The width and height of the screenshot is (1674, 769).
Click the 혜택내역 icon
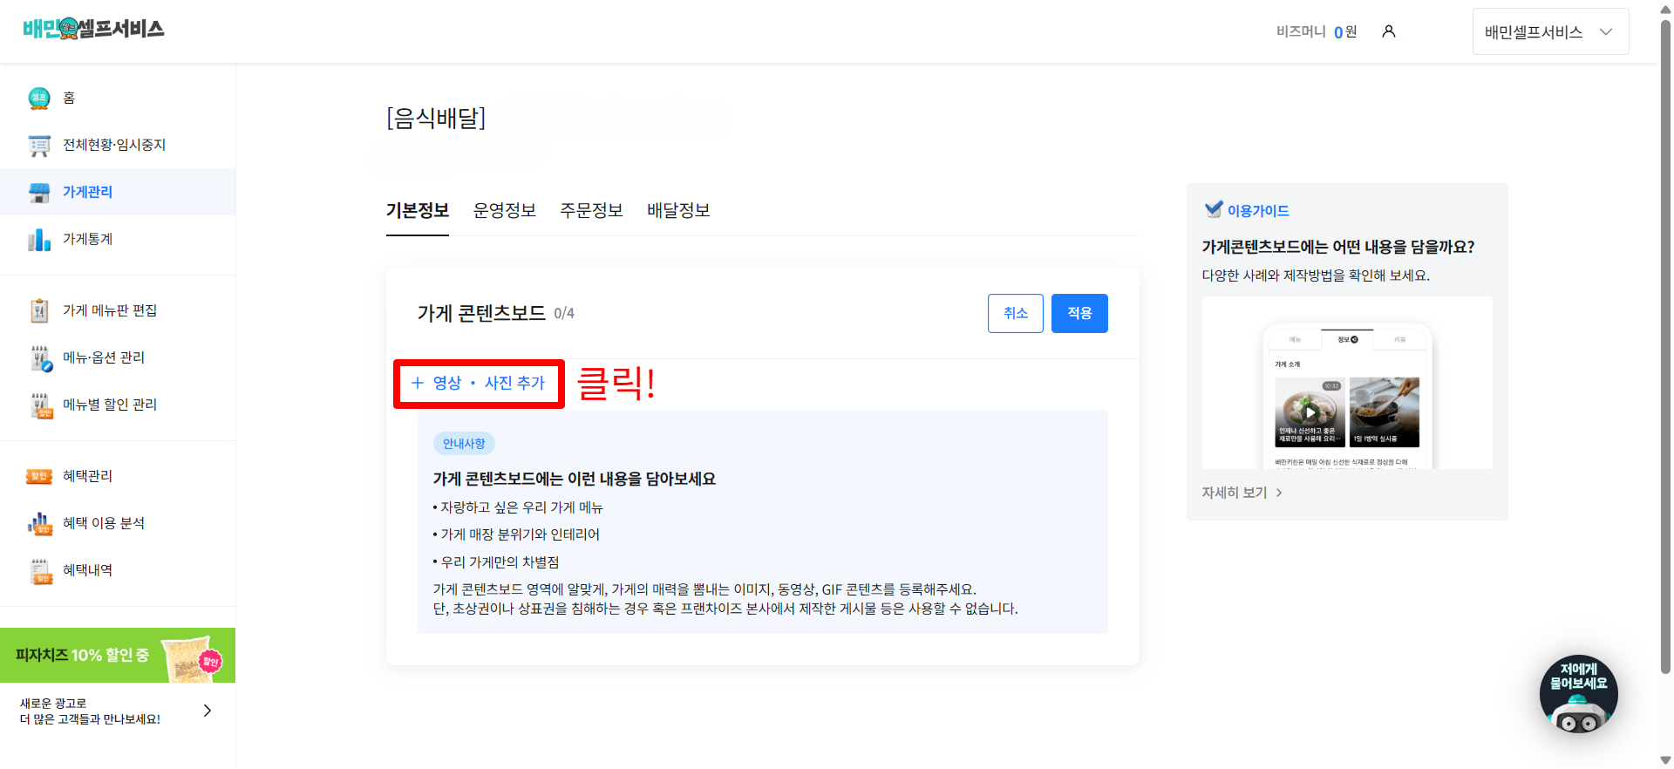[x=41, y=570]
